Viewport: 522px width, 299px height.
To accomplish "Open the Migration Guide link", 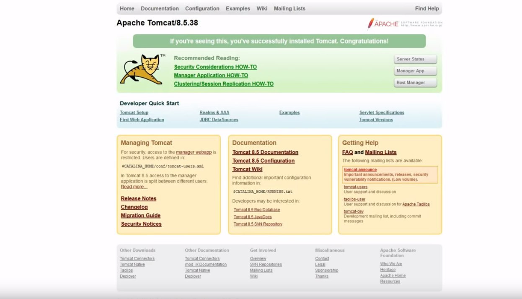I will click(x=141, y=216).
